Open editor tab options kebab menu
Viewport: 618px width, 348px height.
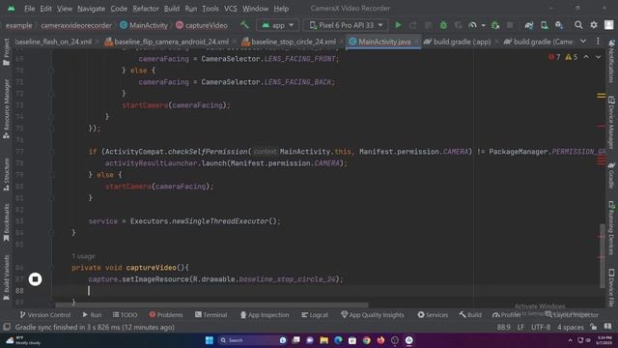[x=598, y=42]
